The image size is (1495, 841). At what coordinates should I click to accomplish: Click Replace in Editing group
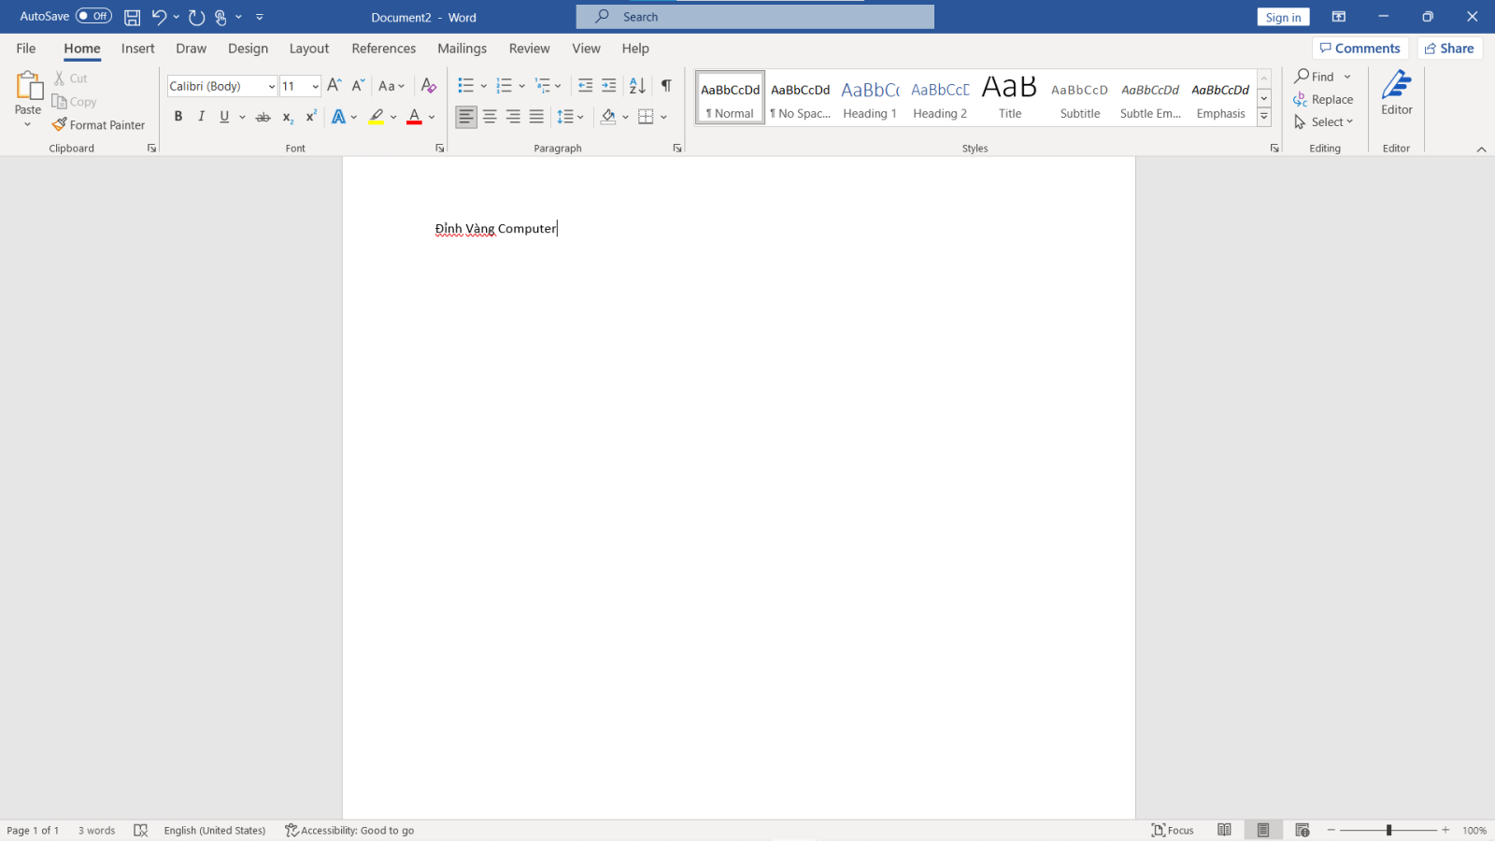1323,99
